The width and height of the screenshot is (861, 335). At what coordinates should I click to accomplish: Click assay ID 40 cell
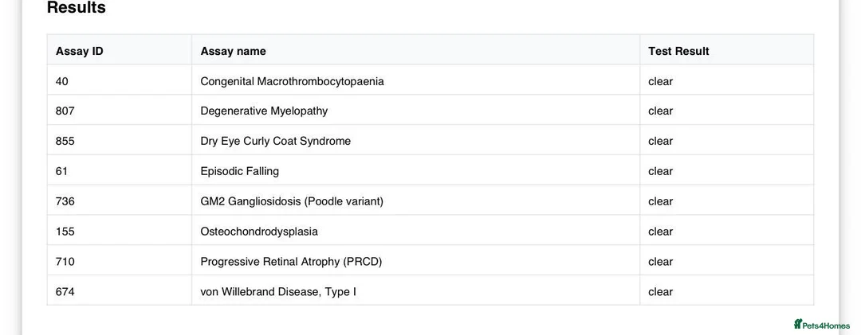[62, 81]
